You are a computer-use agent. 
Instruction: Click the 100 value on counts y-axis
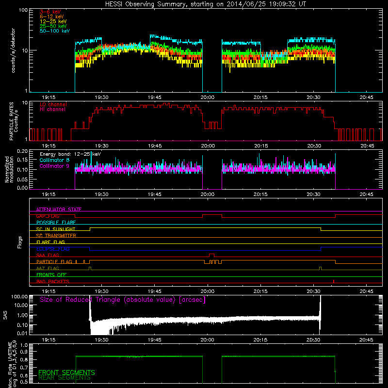[x=23, y=10]
